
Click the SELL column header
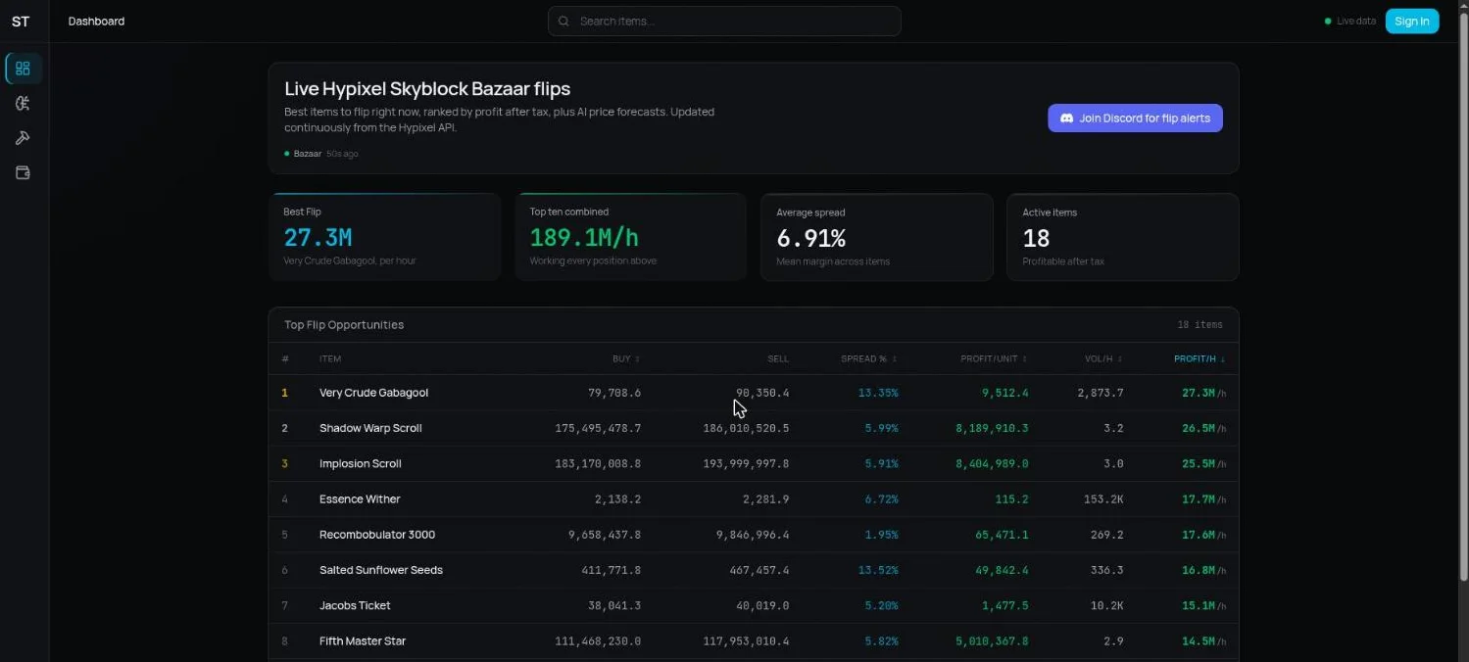(x=778, y=359)
